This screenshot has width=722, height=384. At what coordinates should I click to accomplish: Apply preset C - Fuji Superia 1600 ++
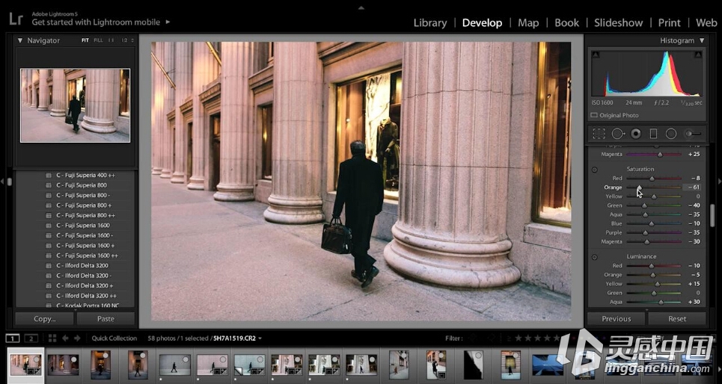[x=87, y=256]
